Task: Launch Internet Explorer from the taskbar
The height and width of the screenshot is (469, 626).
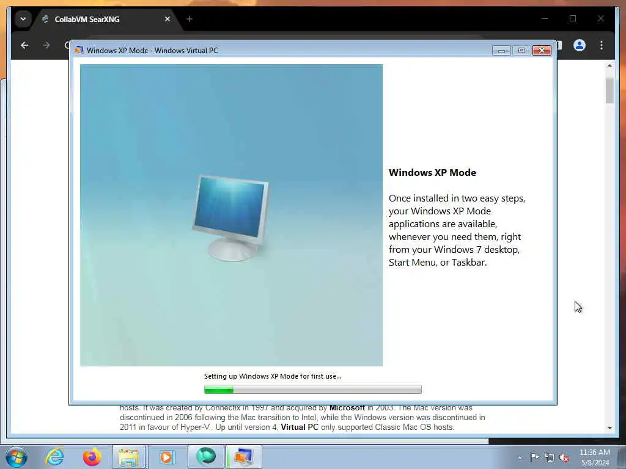Action: [54, 457]
